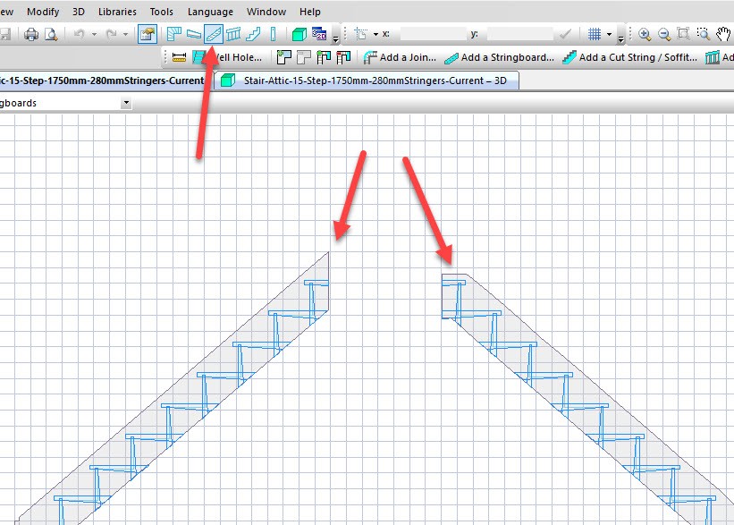The width and height of the screenshot is (734, 525).
Task: Click Add a Join button
Action: [x=400, y=57]
